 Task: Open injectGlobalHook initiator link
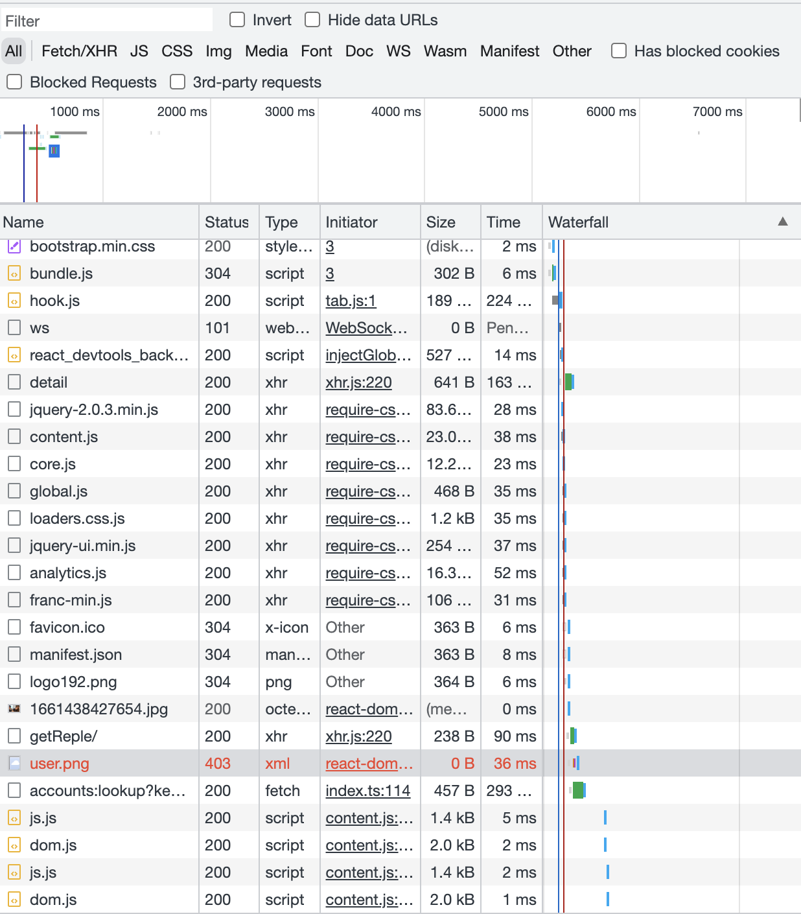click(368, 355)
